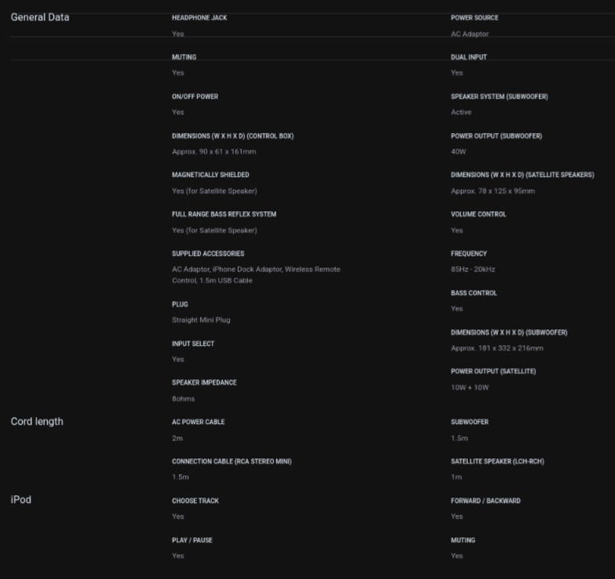Click the AC Adaptor power source value
The image size is (615, 579).
click(x=469, y=34)
